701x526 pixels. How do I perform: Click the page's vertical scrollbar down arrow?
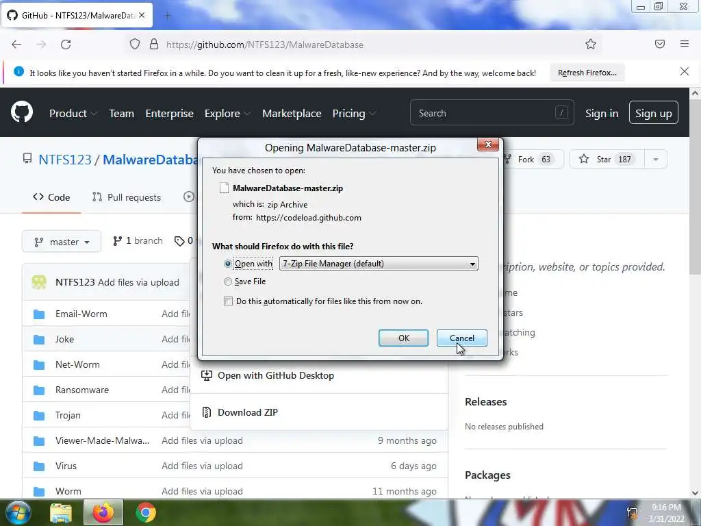696,493
